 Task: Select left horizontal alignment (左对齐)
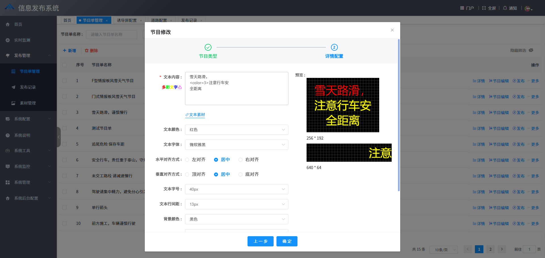click(187, 160)
